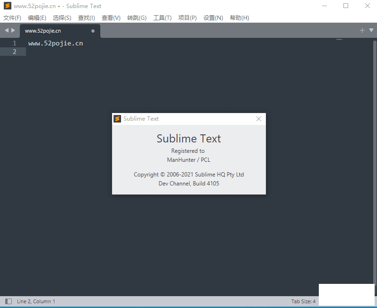Minimize the Sublime Text window
377x308 pixels.
click(324, 6)
